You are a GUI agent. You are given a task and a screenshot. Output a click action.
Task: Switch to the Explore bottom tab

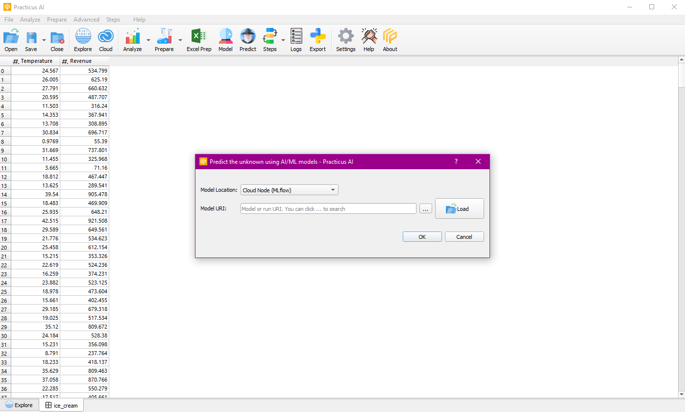pyautogui.click(x=19, y=405)
